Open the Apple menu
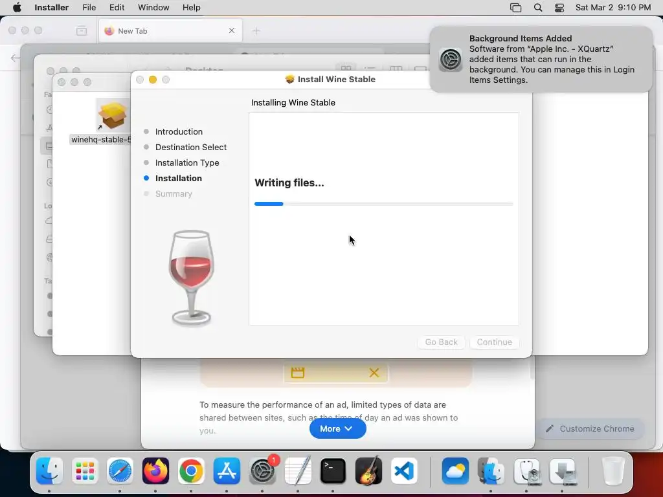 pos(17,8)
